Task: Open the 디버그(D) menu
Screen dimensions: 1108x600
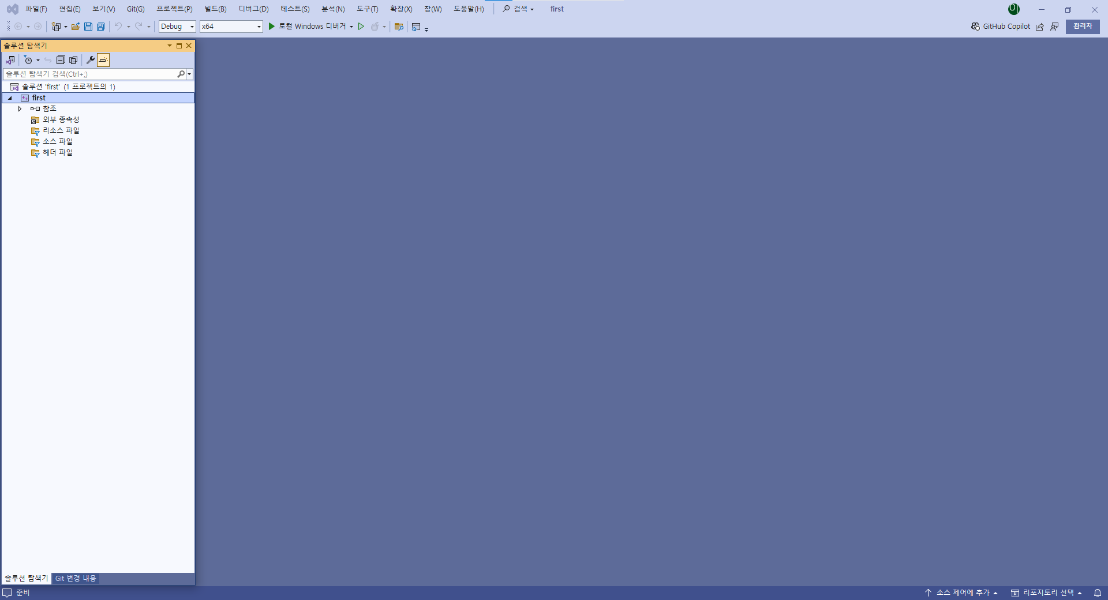Action: [x=254, y=9]
